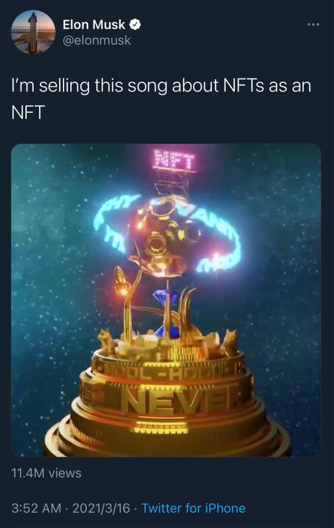
Task: Click the blue verified badge checkmark
Action: click(x=135, y=25)
